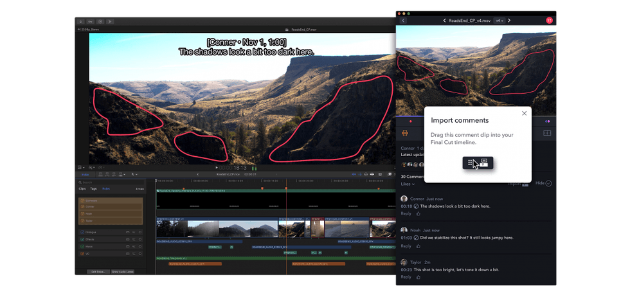The width and height of the screenshot is (630, 295).
Task: Click the orange printer-like icon in review panel
Action: 405,133
